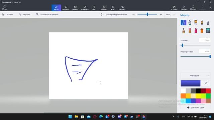Pick the green color swatch
Image resolution: width=214 pixels, height=120 pixels.
point(208,96)
